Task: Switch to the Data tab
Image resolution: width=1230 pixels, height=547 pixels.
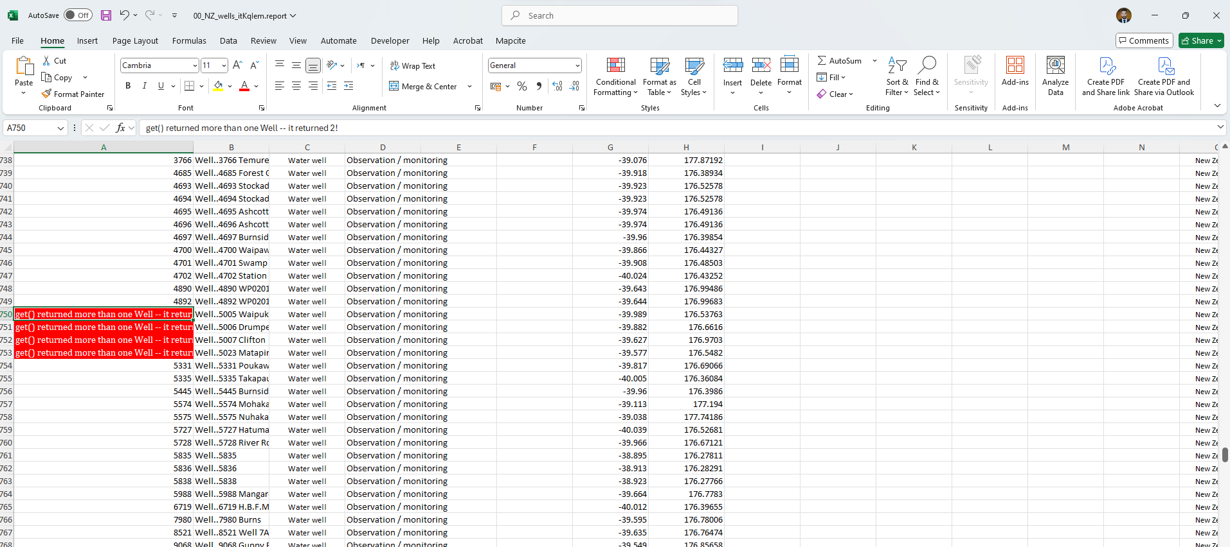Action: tap(228, 40)
